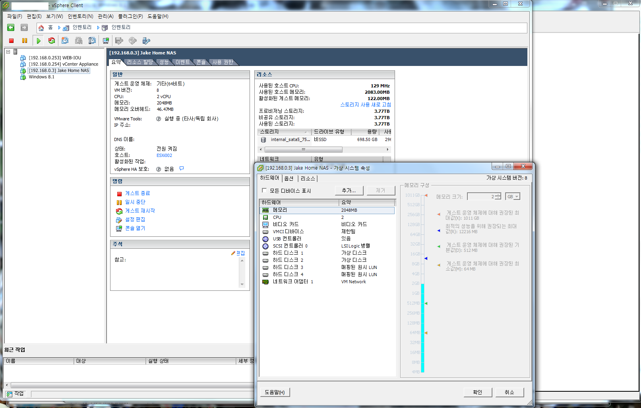
Task: Click the 게스트 종료 command link
Action: pyautogui.click(x=137, y=193)
